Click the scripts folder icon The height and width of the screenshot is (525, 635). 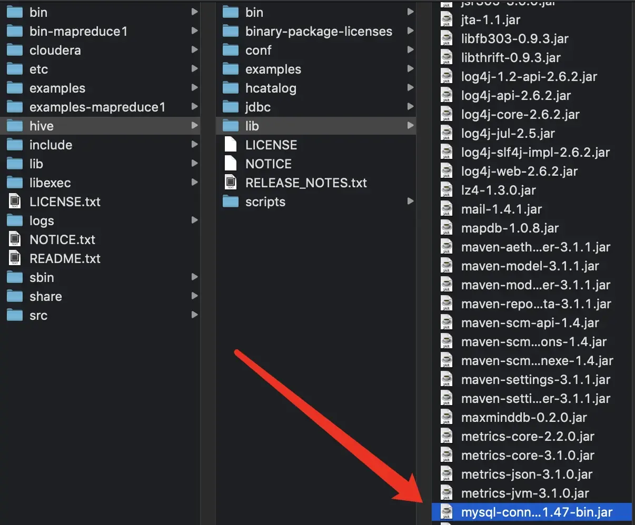coord(231,202)
